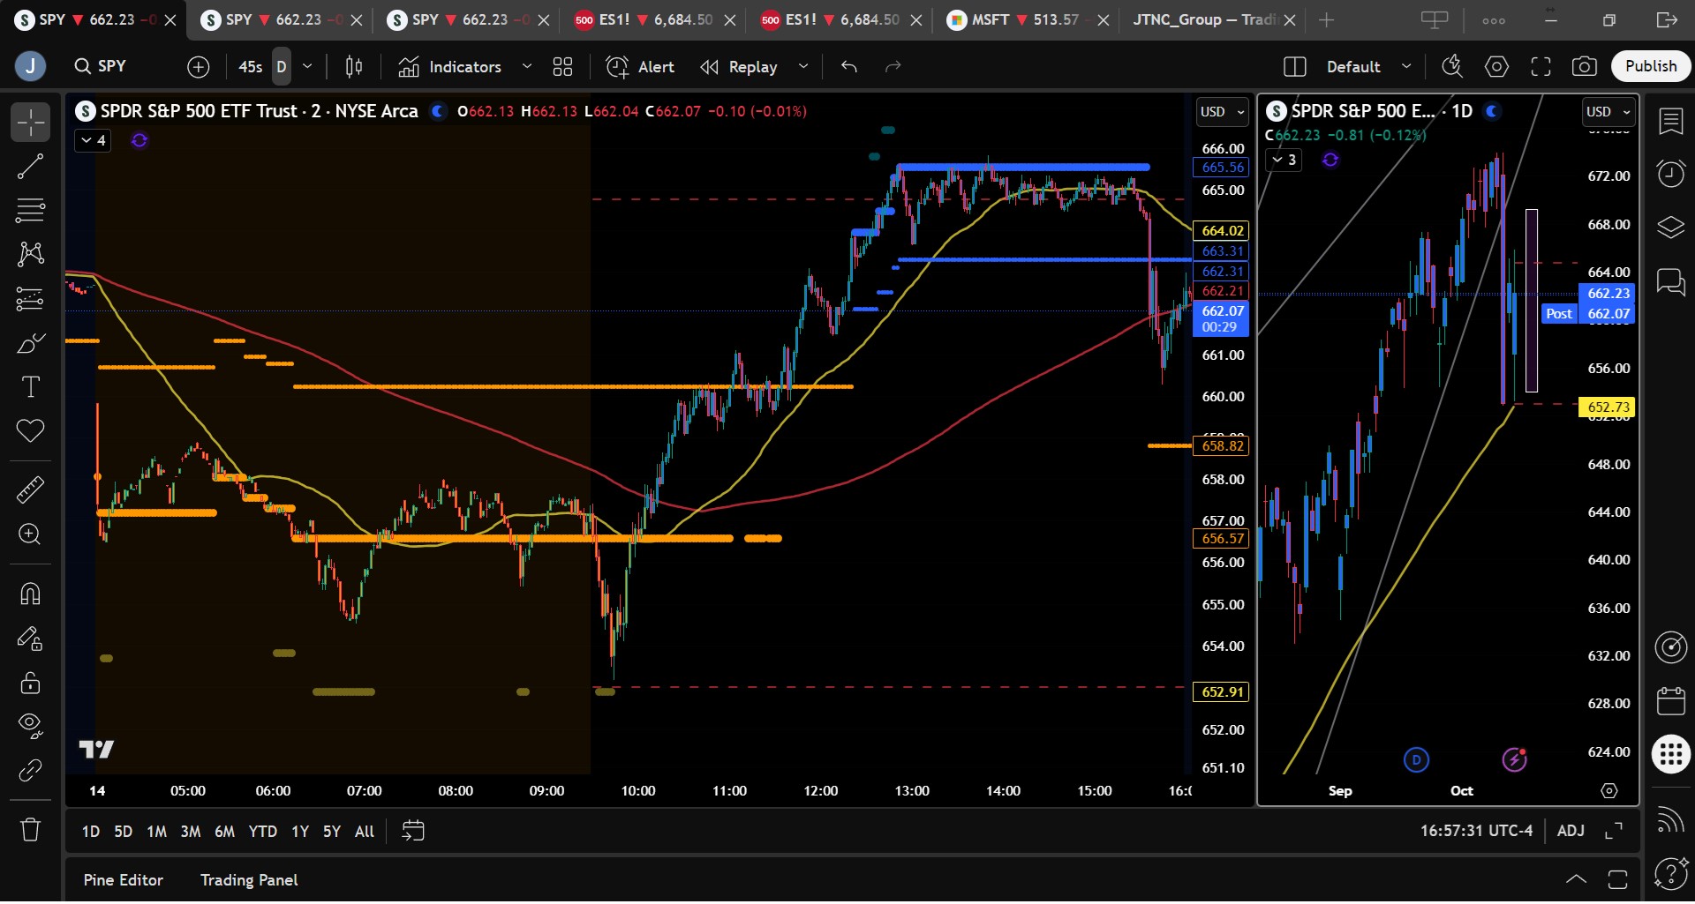This screenshot has width=1695, height=904.
Task: Take a chart snapshot
Action: point(1585,66)
